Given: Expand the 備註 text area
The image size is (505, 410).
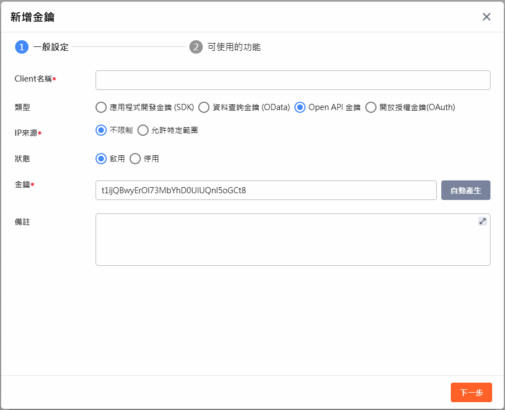Looking at the screenshot, I should pyautogui.click(x=483, y=221).
